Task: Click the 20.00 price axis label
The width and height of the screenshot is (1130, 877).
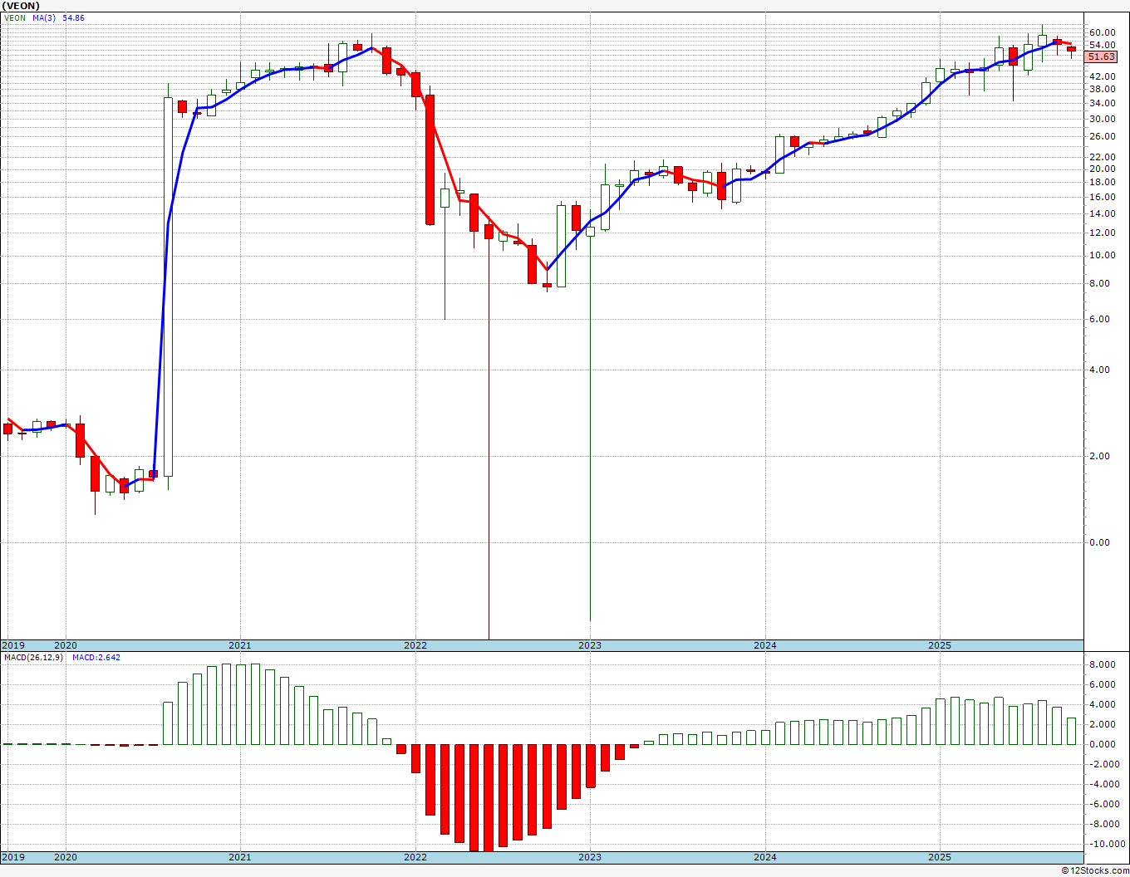Action: [1103, 169]
